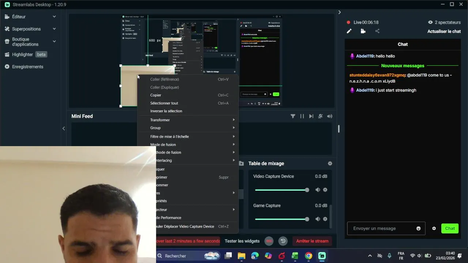Open Google Chrome from the taskbar
Image resolution: width=468 pixels, height=263 pixels.
(x=309, y=256)
